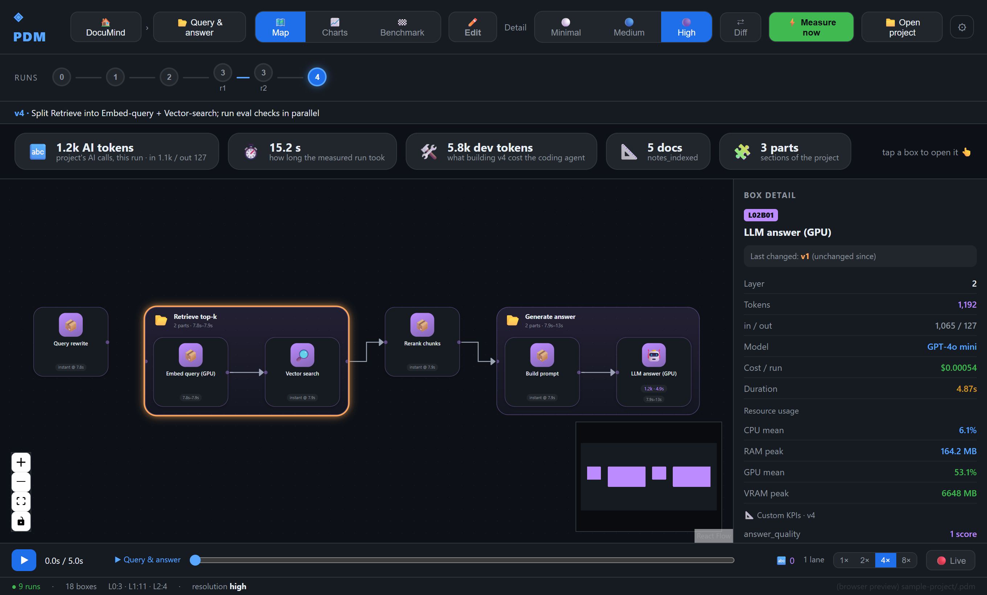The height and width of the screenshot is (595, 987).
Task: Open settings via the gear icon
Action: (962, 27)
